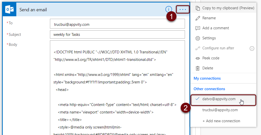Click the eye icon beside Peek code
Viewport: 261px width, 135px height.
(x=198, y=58)
